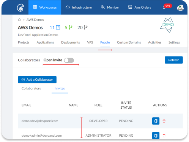
Task: Click the DEMO workspace logo
Action: (167, 25)
